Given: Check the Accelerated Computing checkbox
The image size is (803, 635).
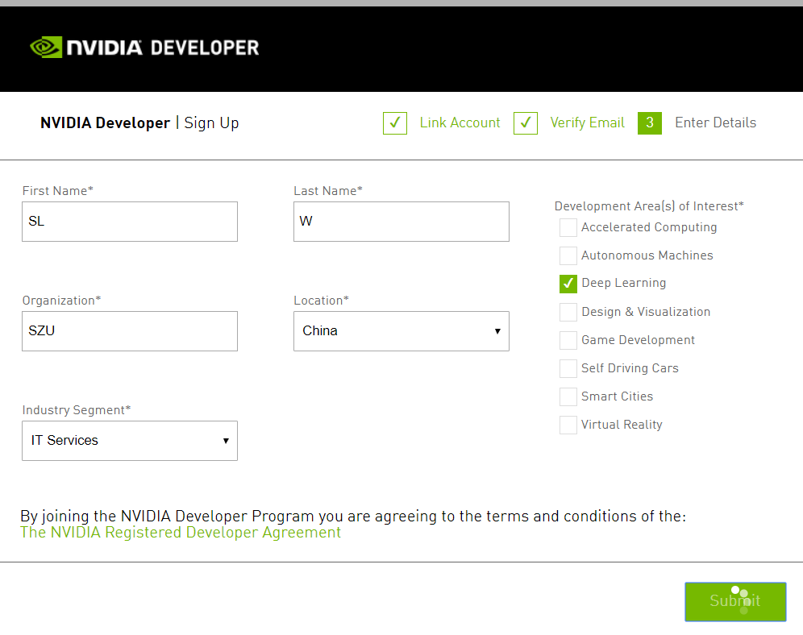Looking at the screenshot, I should pos(568,228).
